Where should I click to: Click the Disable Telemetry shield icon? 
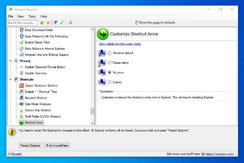(22, 73)
